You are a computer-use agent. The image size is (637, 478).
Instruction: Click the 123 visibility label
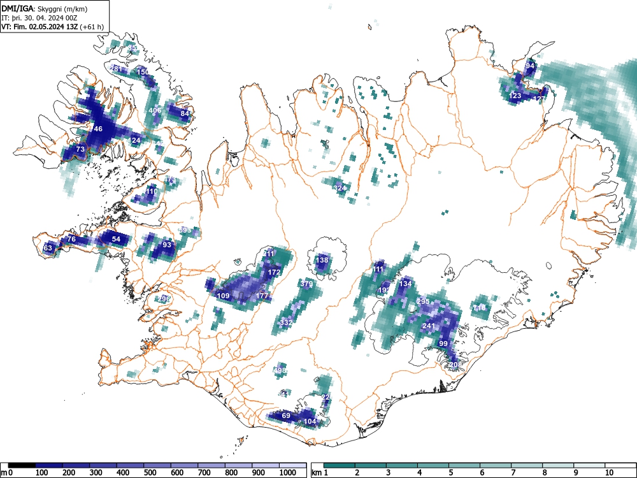(515, 96)
